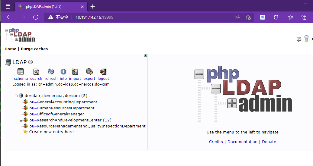
Task: Click the not secure warning badge
Action: pos(58,17)
